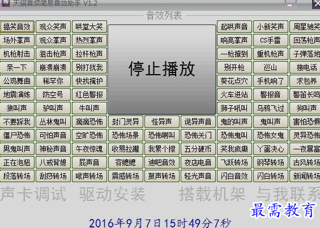Trigger the 狗叫声 dog bark
The height and width of the screenshot is (228, 320).
(x=305, y=108)
